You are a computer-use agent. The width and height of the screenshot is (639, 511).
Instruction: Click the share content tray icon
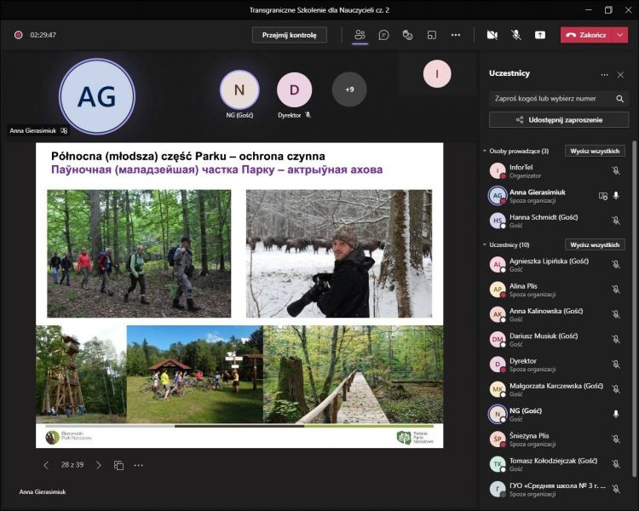(540, 35)
